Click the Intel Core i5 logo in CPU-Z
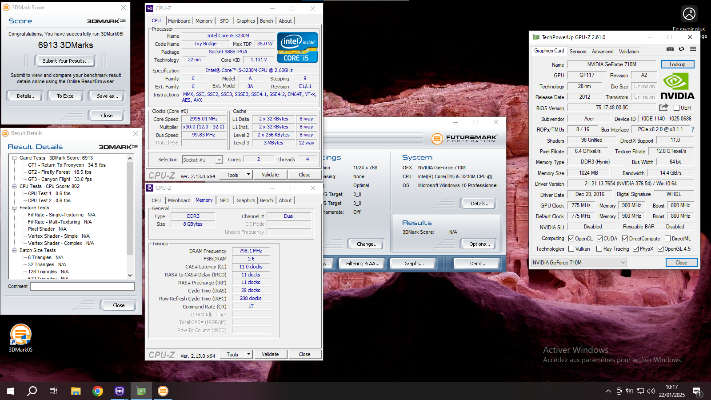The width and height of the screenshot is (711, 400). [x=297, y=48]
